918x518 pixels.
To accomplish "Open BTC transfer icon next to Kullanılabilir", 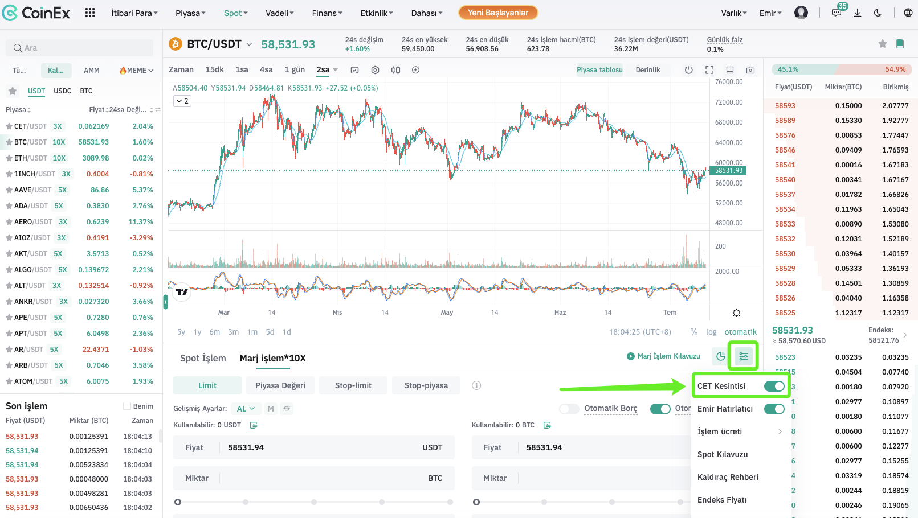I will tap(547, 425).
